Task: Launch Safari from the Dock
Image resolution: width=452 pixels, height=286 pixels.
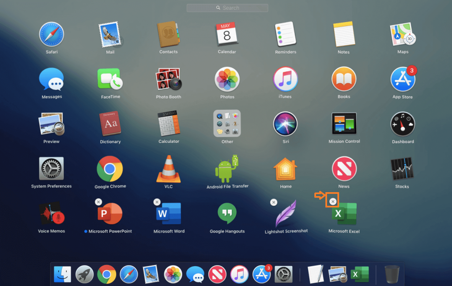Action: pyautogui.click(x=129, y=274)
